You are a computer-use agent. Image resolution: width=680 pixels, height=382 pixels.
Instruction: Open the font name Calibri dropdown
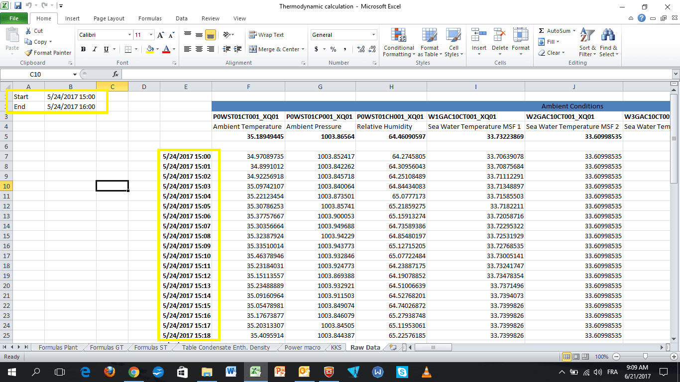pos(130,35)
